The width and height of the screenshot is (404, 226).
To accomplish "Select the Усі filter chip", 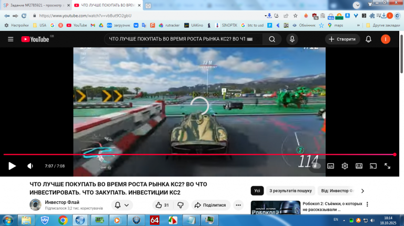I will pyautogui.click(x=257, y=191).
